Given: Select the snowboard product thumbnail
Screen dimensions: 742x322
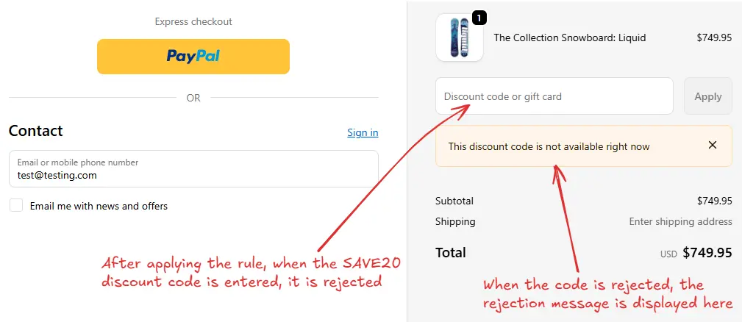Looking at the screenshot, I should point(459,37).
